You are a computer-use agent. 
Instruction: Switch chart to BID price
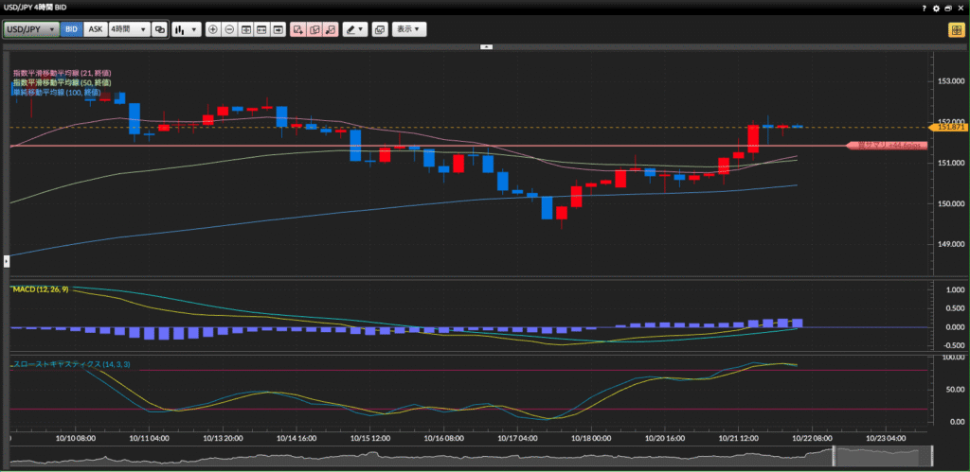pos(72,29)
